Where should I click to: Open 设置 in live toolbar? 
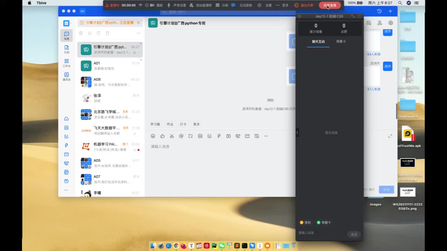pos(265,5)
